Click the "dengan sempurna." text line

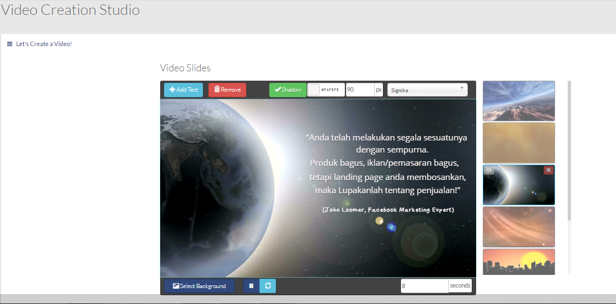coord(392,150)
